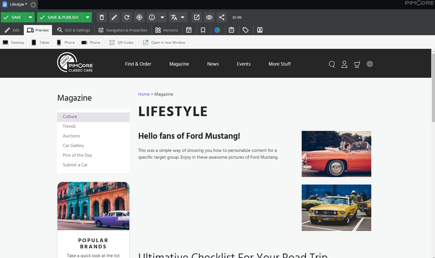Click the yellow Mustang photo
Image resolution: width=435 pixels, height=258 pixels.
pos(336,208)
